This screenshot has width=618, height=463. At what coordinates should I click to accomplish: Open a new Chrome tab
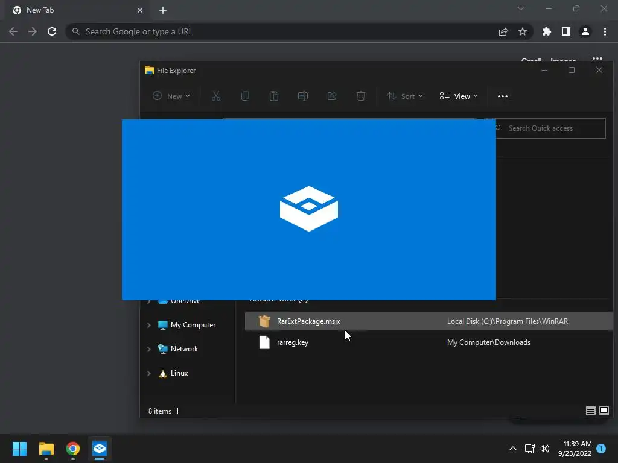(163, 10)
